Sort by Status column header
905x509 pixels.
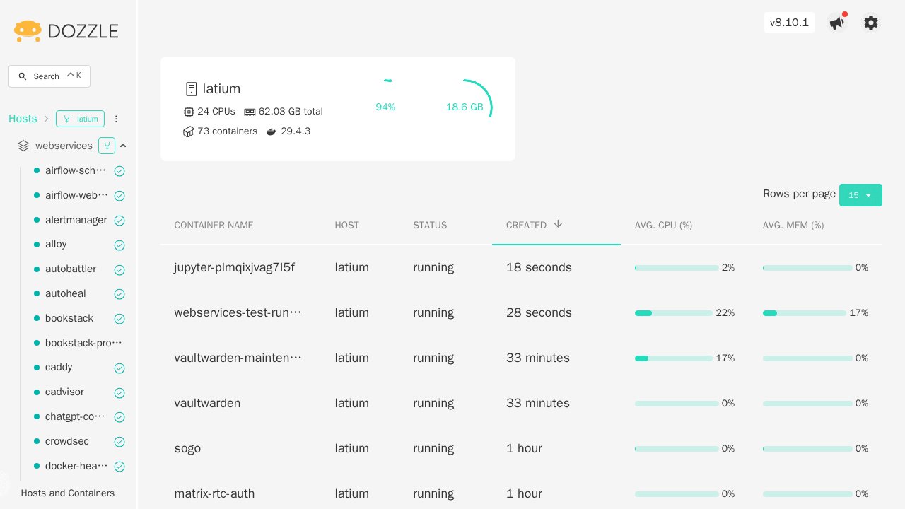coord(430,225)
